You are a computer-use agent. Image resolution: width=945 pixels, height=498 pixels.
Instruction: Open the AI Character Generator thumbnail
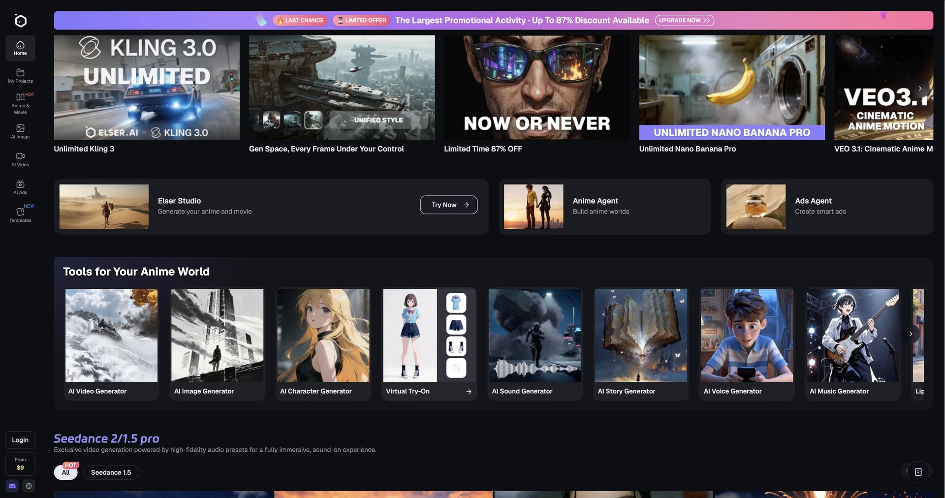click(x=323, y=336)
